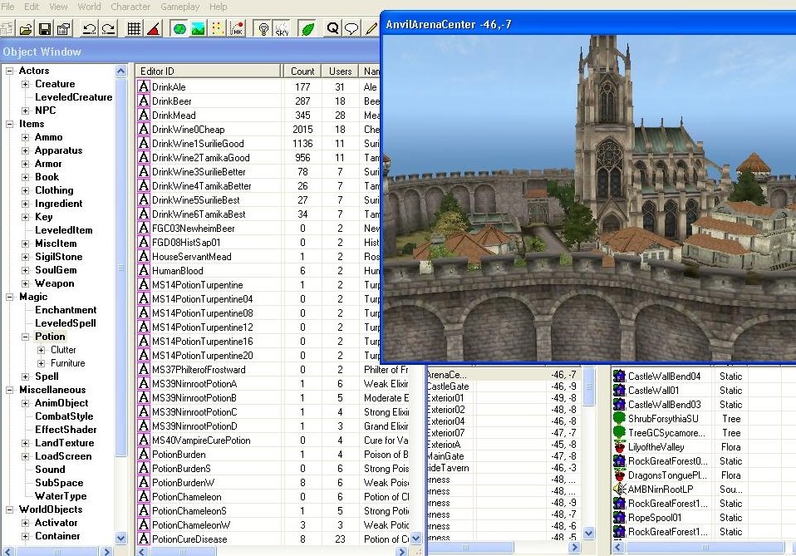Open the Landscape editing icon
The width and height of the screenshot is (796, 556).
point(198,29)
